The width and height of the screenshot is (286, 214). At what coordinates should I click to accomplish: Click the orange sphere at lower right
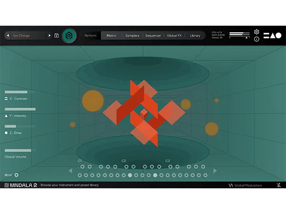[212, 129]
